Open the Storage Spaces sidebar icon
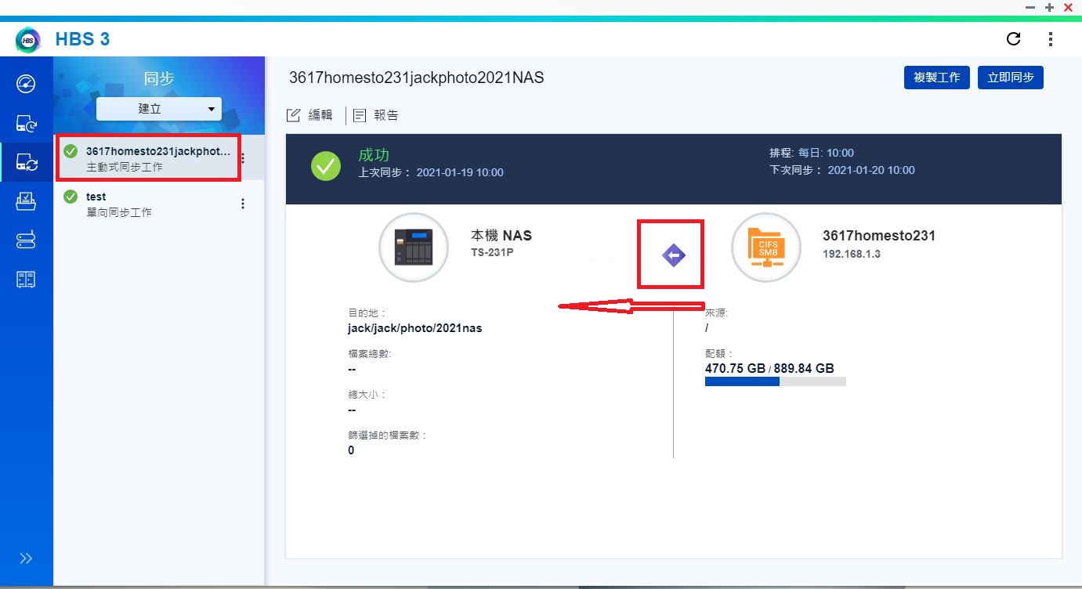This screenshot has height=589, width=1082. (26, 240)
